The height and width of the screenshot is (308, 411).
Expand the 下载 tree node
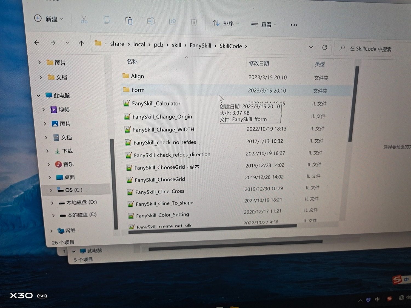coord(47,151)
